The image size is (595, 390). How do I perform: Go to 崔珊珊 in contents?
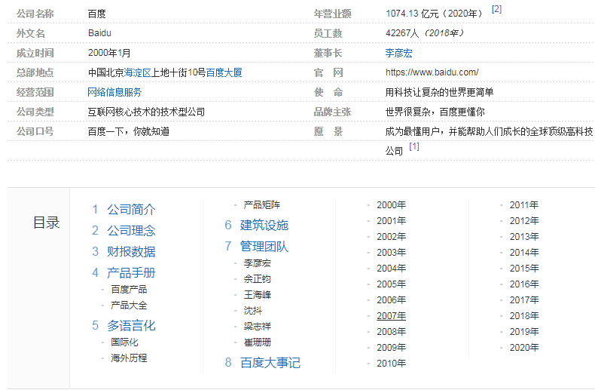258,342
